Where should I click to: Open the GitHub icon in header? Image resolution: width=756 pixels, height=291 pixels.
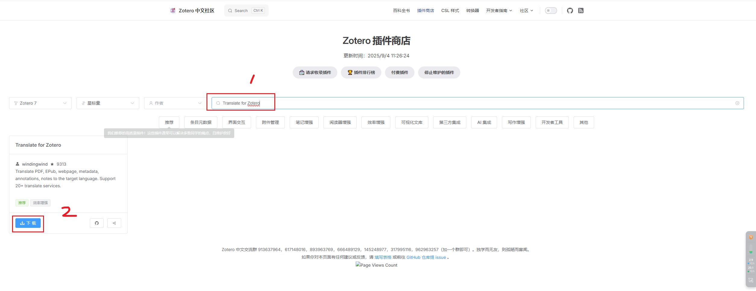(x=570, y=11)
